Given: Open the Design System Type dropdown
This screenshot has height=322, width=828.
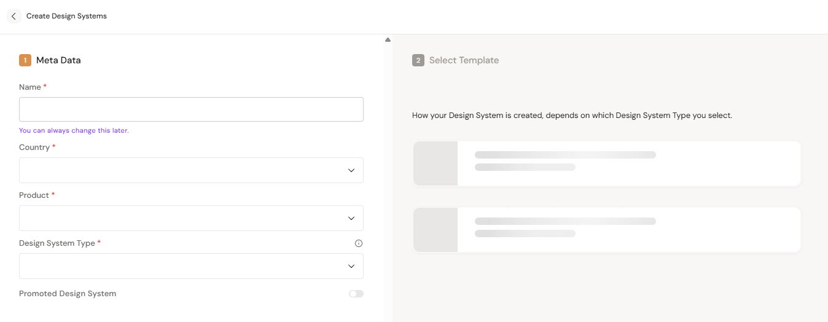Looking at the screenshot, I should coord(184,266).
